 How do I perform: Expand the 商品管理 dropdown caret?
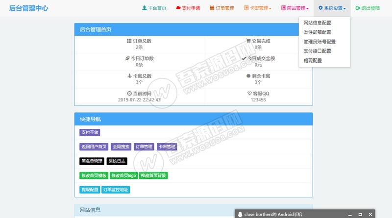[x=307, y=9]
